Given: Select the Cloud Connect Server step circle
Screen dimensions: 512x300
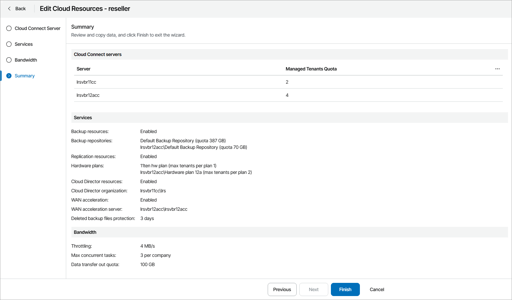Looking at the screenshot, I should point(9,28).
